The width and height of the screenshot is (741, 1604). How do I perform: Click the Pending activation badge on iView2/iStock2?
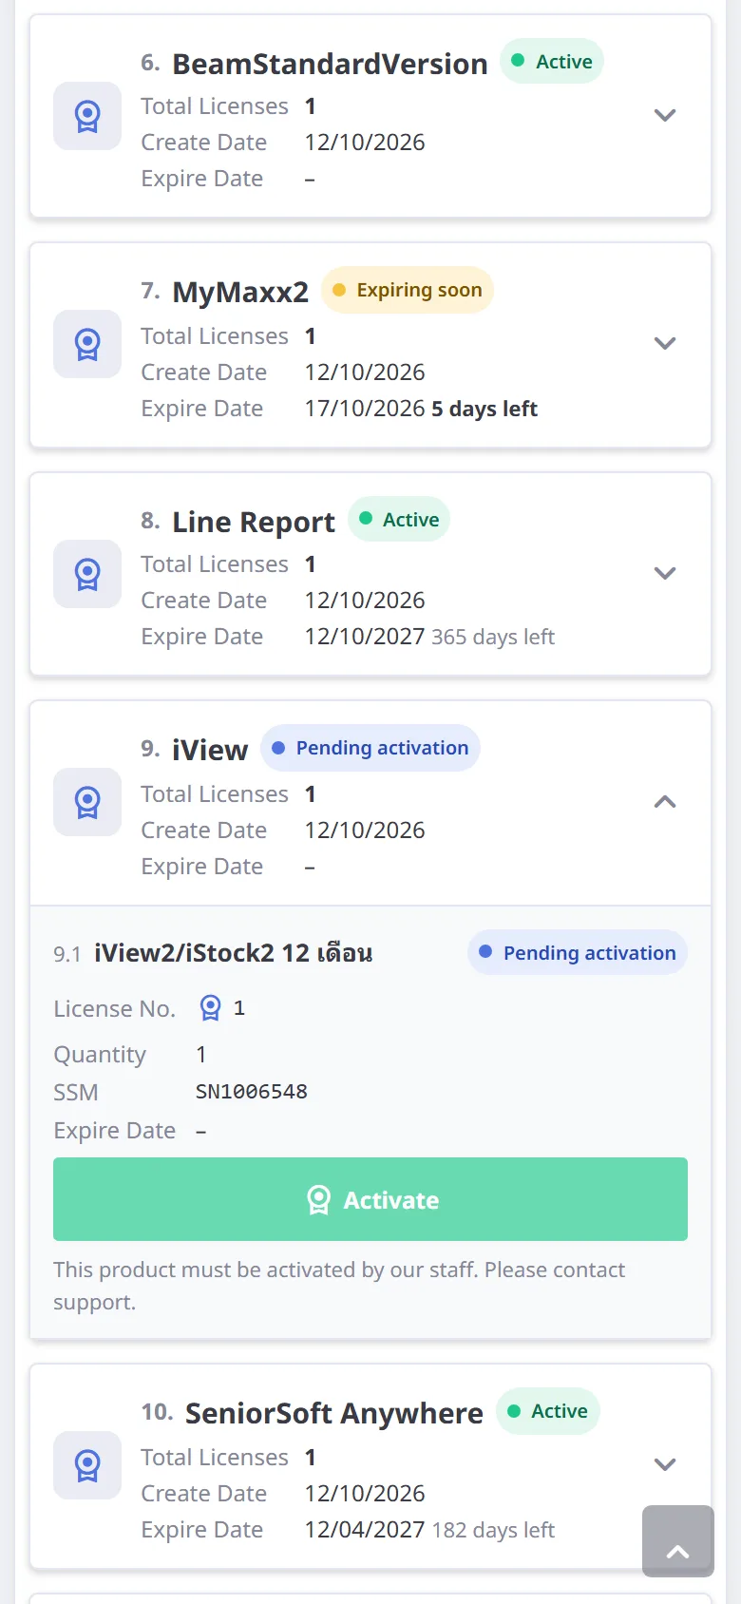pos(578,952)
